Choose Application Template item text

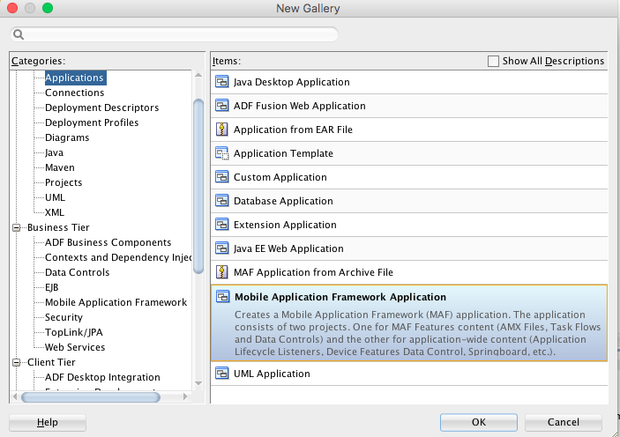pyautogui.click(x=283, y=153)
